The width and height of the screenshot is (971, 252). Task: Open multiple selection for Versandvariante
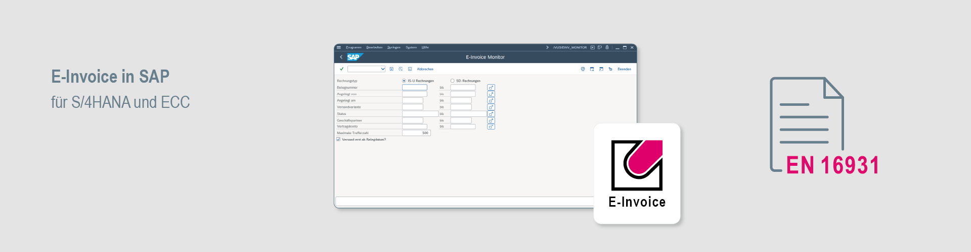491,107
